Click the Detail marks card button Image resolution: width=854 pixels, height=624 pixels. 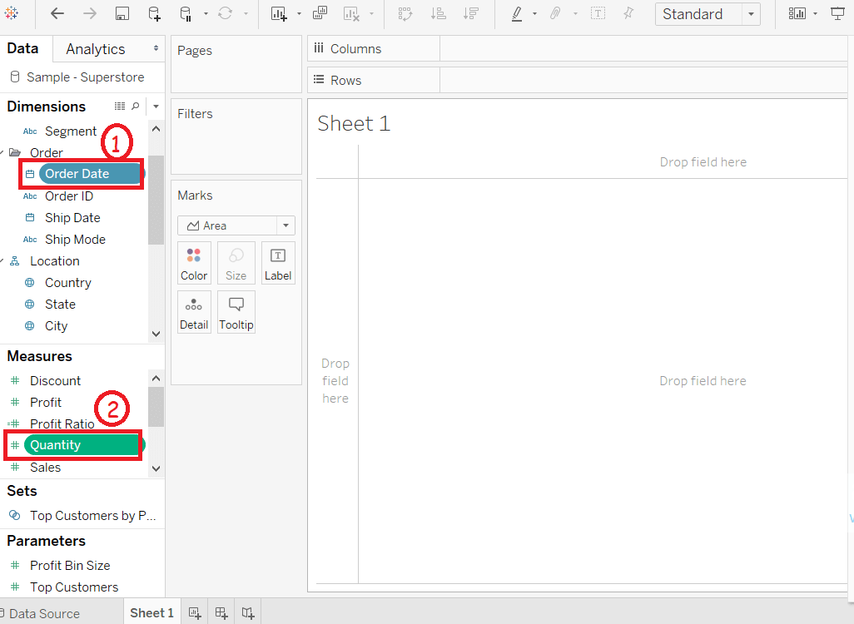coord(194,313)
